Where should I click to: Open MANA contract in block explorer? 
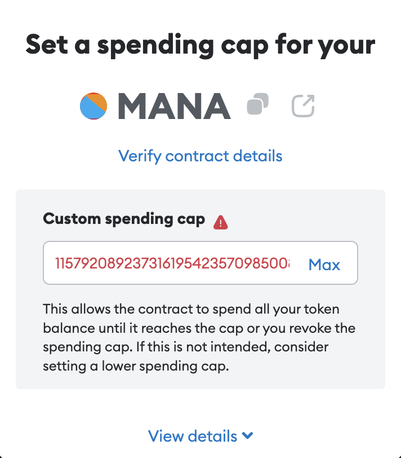point(303,105)
